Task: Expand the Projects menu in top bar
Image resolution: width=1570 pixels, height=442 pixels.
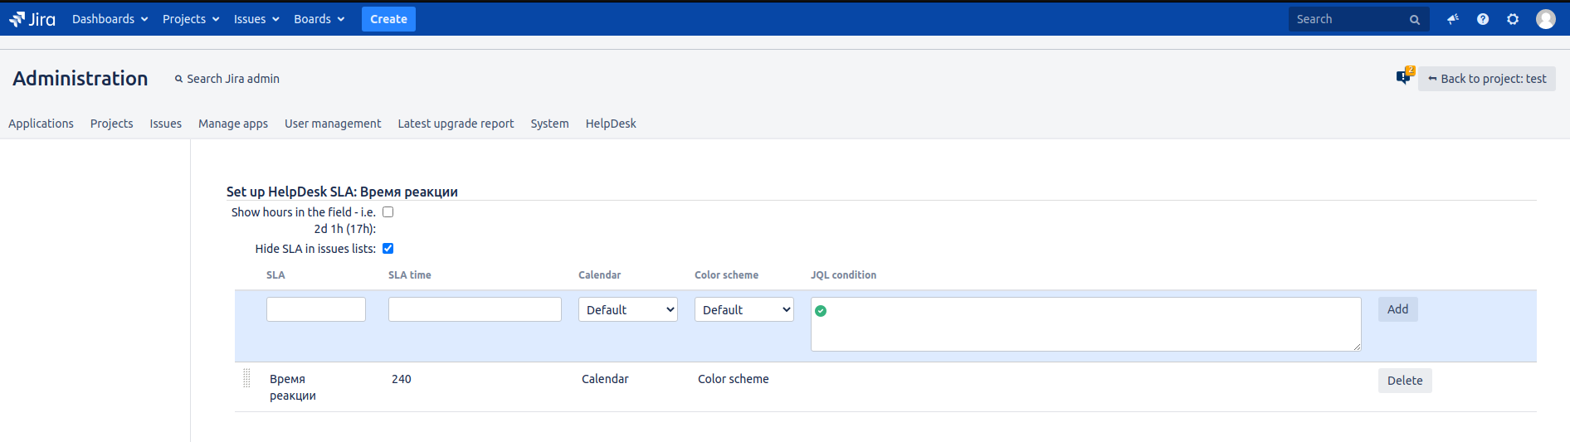Action: click(x=191, y=19)
